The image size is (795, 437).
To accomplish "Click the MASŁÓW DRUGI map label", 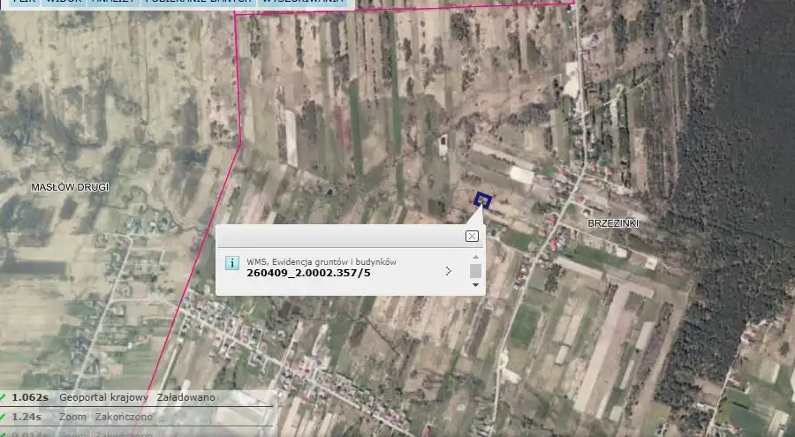I will point(70,187).
